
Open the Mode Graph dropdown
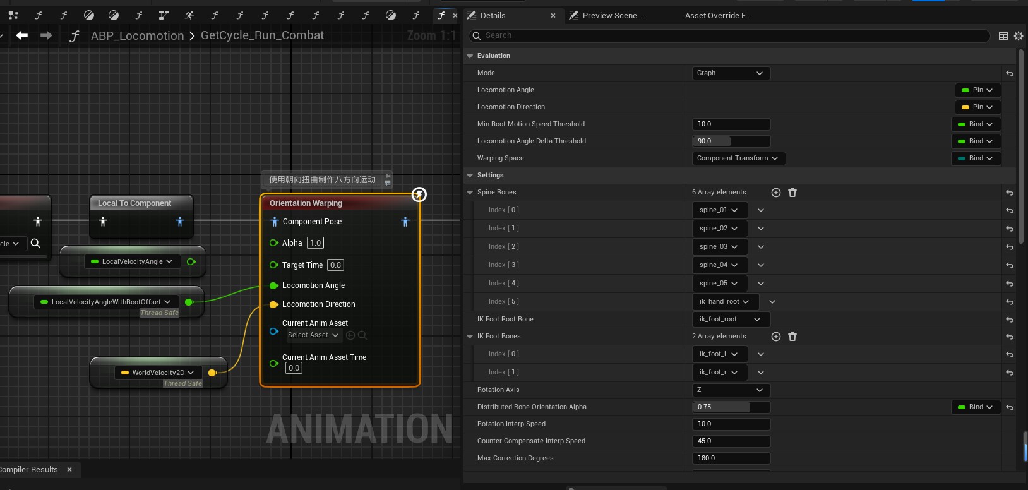[731, 73]
